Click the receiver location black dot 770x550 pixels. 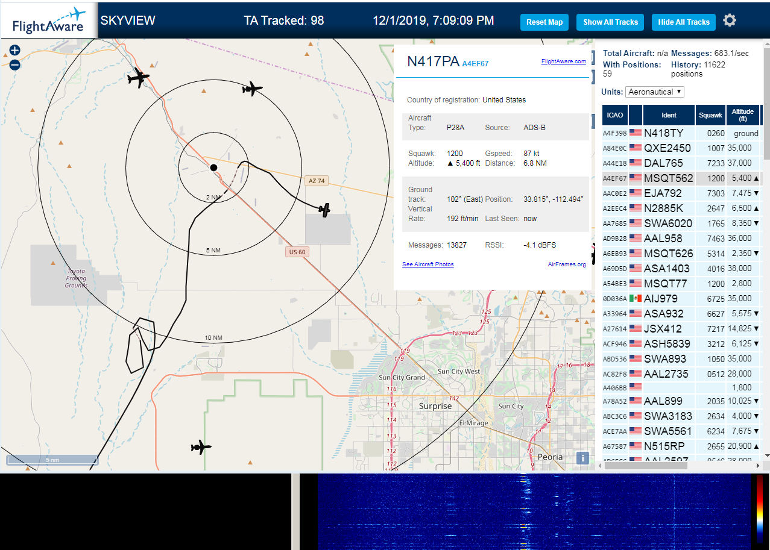tap(213, 167)
